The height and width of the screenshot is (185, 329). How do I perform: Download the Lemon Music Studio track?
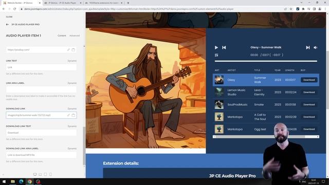[x=309, y=92]
